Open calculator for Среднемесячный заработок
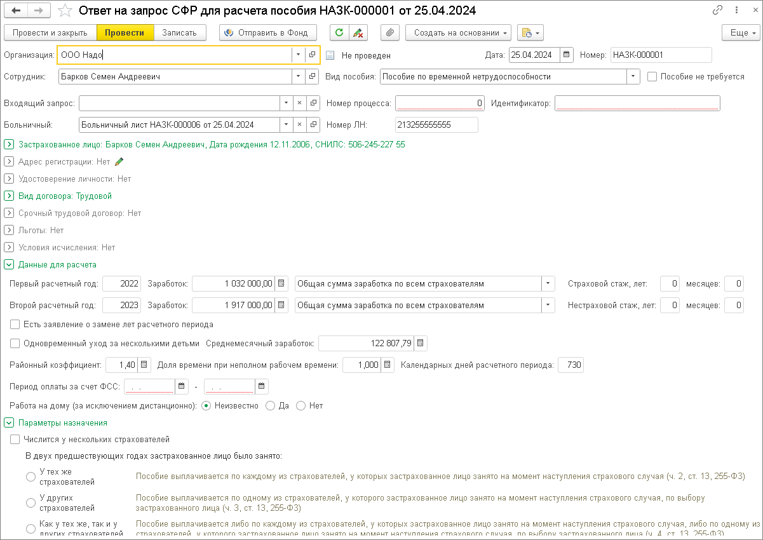This screenshot has height=540, width=763. click(x=421, y=344)
